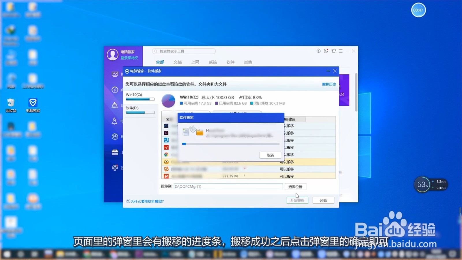
Task: Click the 搬移到 destination path field
Action: 228,187
